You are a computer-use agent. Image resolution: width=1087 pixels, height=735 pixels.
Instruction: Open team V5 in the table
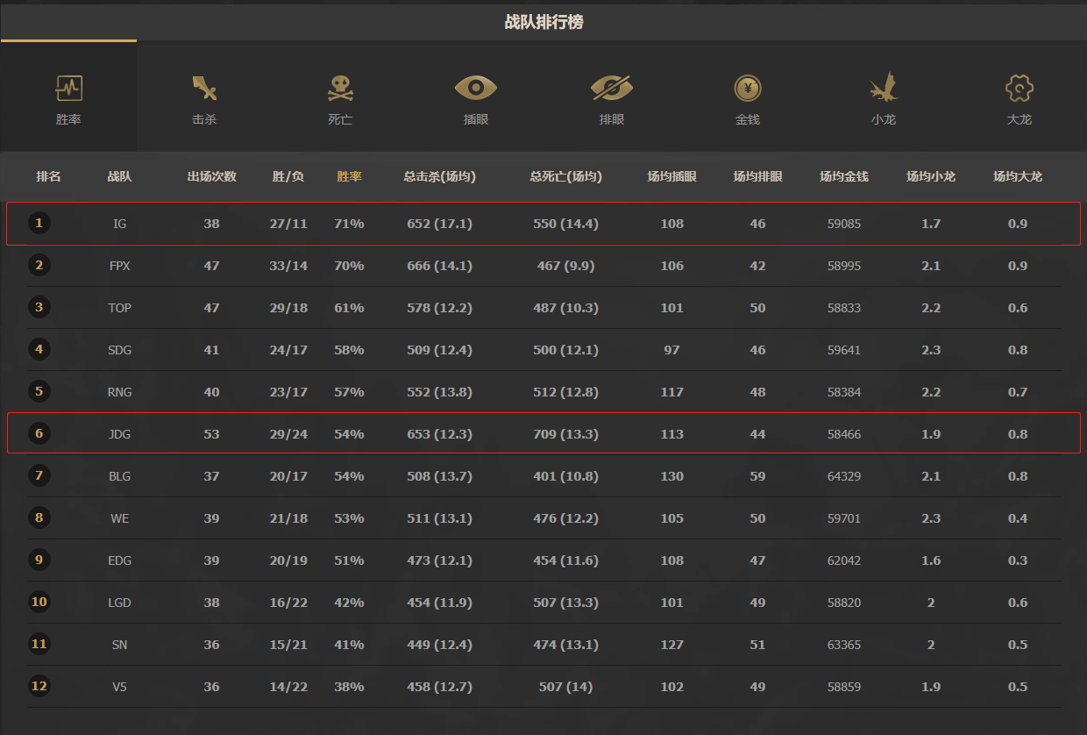120,687
